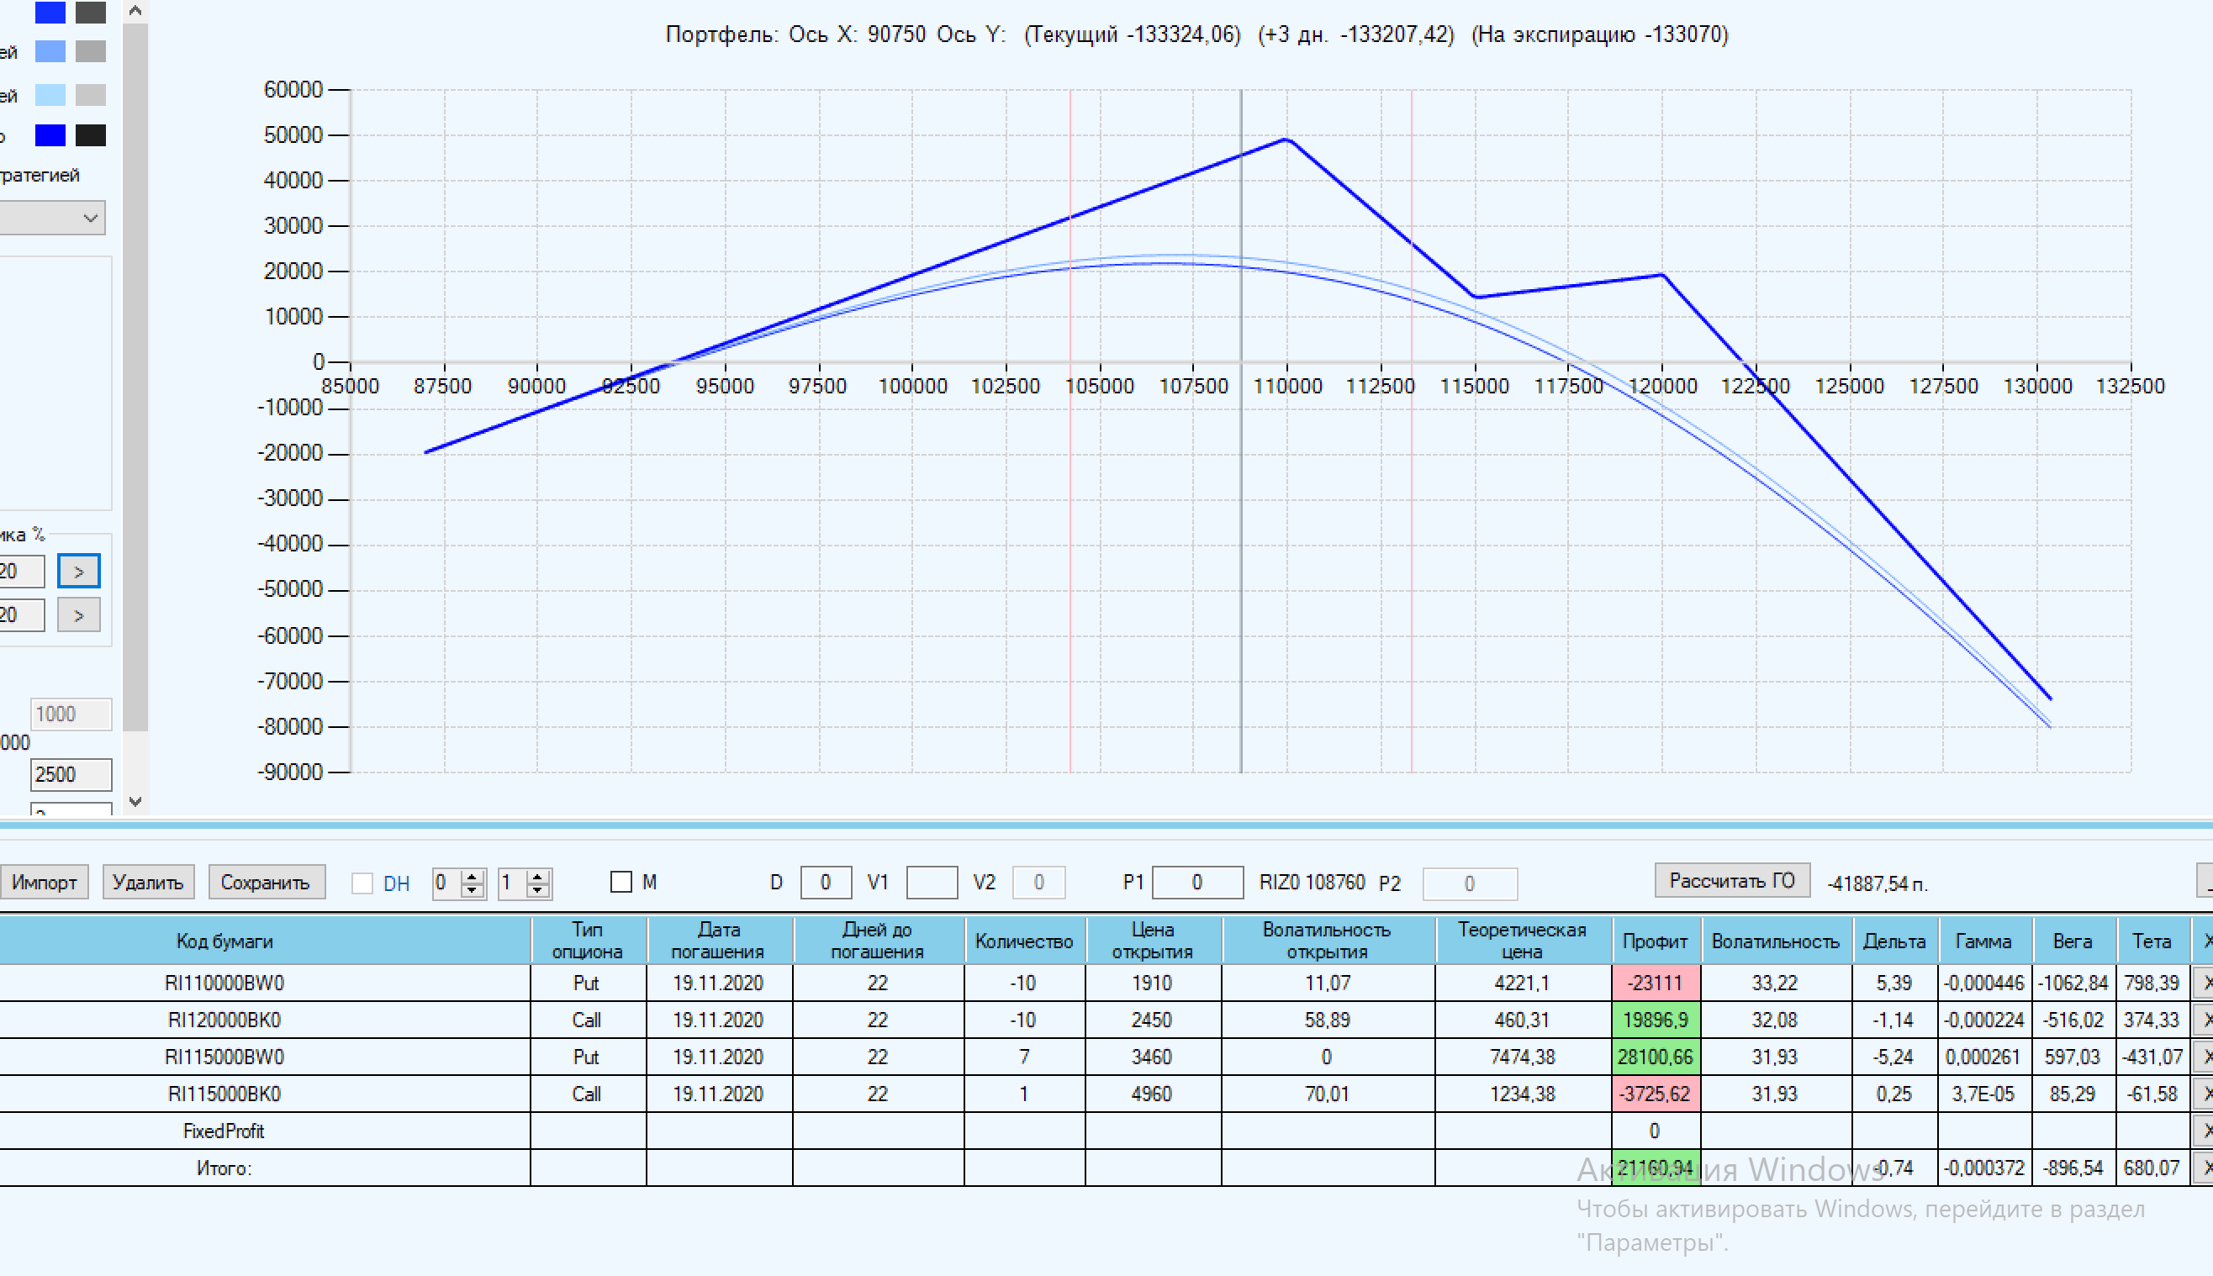Click the Импорт button

44,882
